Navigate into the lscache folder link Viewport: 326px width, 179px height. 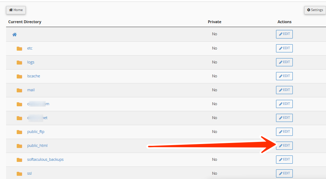[x=33, y=76]
